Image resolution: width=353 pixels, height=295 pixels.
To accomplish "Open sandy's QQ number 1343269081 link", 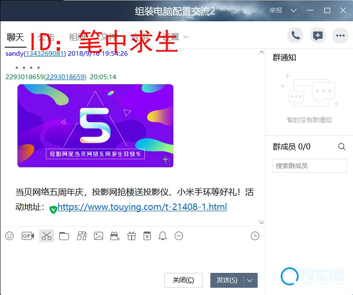I will (x=45, y=53).
